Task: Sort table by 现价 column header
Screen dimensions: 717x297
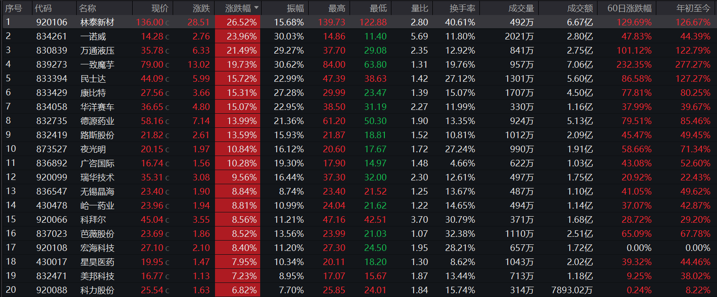Action: point(159,8)
